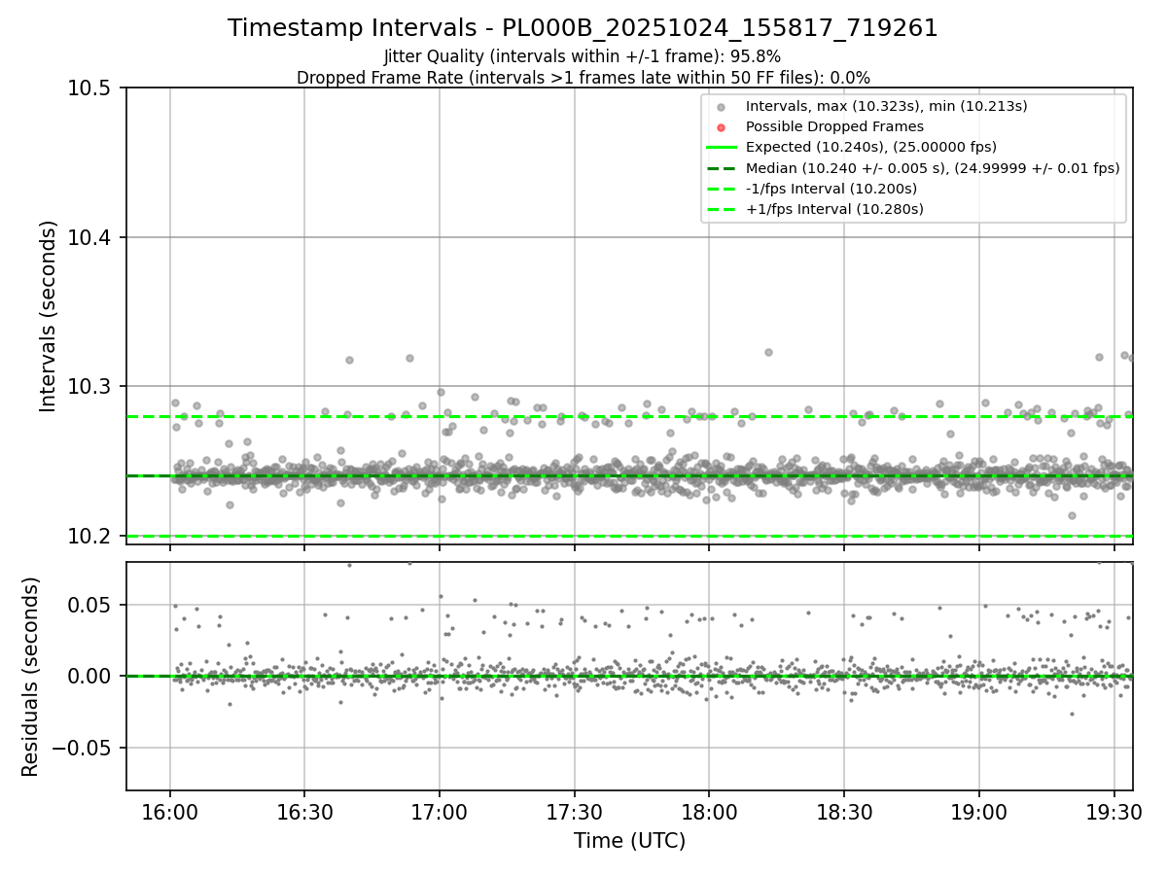Screen dimensions: 1167x875
Task: Click the 'Residuals (seconds)' y-axis label
Action: pyautogui.click(x=30, y=677)
